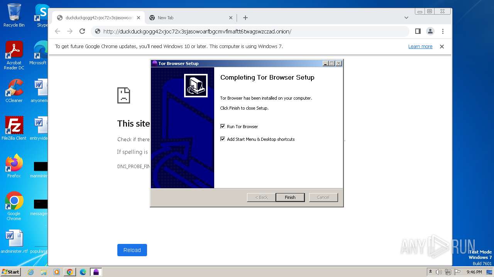The width and height of the screenshot is (494, 277).
Task: Open andminister.rtf desktop file
Action: [14, 242]
